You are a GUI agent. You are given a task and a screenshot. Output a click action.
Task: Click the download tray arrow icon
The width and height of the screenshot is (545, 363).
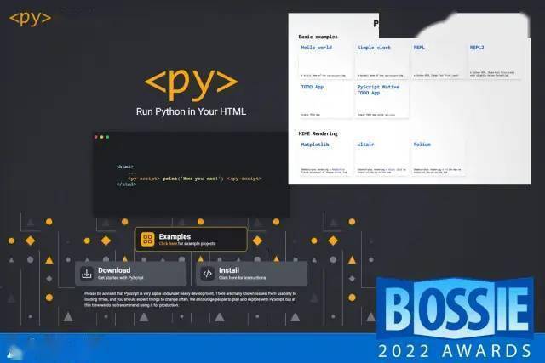pos(87,274)
